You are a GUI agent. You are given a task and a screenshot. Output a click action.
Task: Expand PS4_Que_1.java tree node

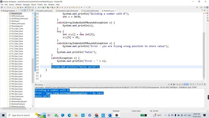point(8,69)
